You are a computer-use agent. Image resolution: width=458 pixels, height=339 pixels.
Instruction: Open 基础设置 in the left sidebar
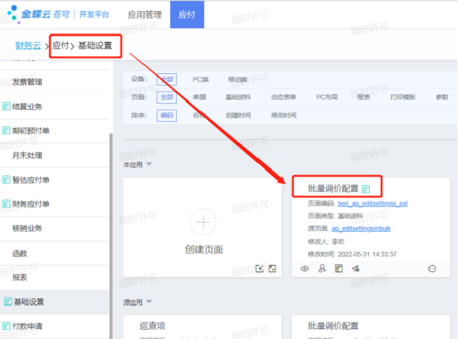(28, 302)
